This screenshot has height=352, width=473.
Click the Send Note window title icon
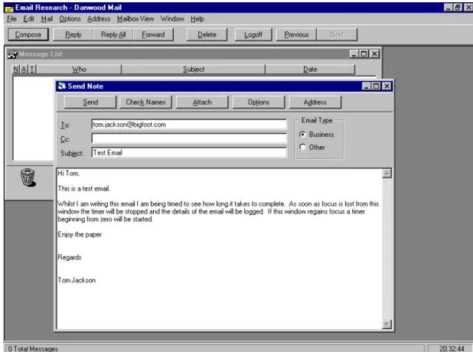(x=61, y=86)
